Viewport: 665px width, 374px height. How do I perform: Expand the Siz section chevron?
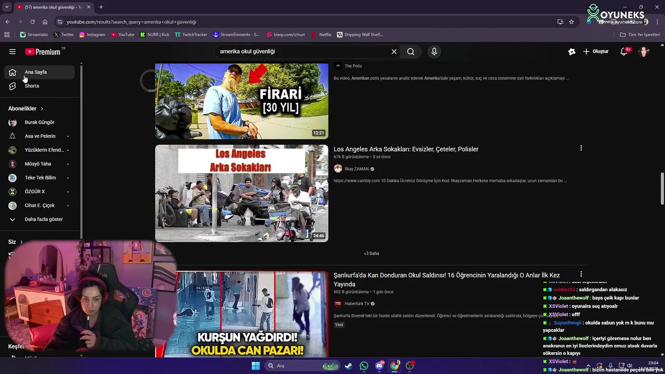click(21, 242)
